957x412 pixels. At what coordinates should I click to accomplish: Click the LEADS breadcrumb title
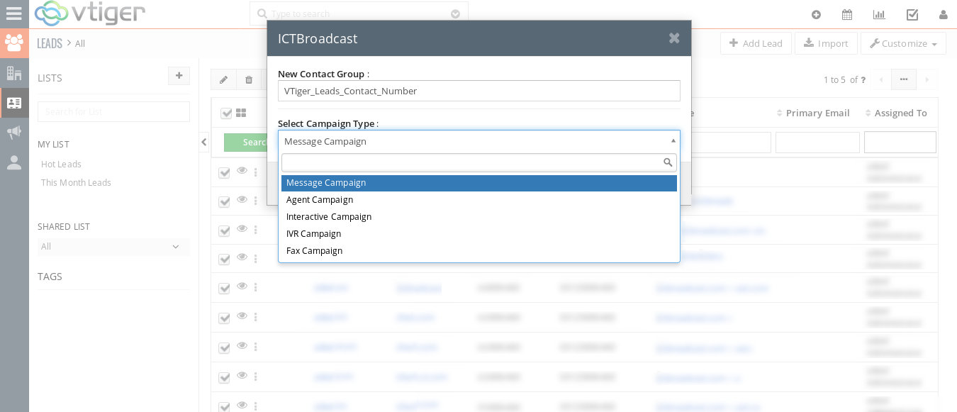point(50,43)
